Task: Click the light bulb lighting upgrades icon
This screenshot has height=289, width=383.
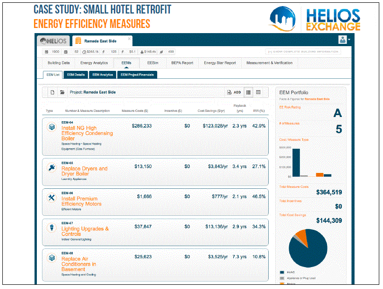Action: click(52, 228)
